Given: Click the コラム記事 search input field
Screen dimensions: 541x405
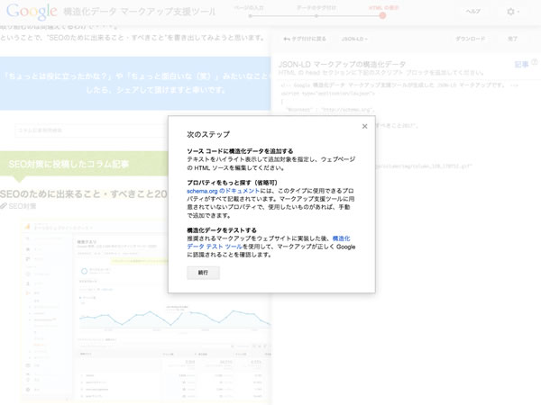Looking at the screenshot, I should (x=91, y=130).
